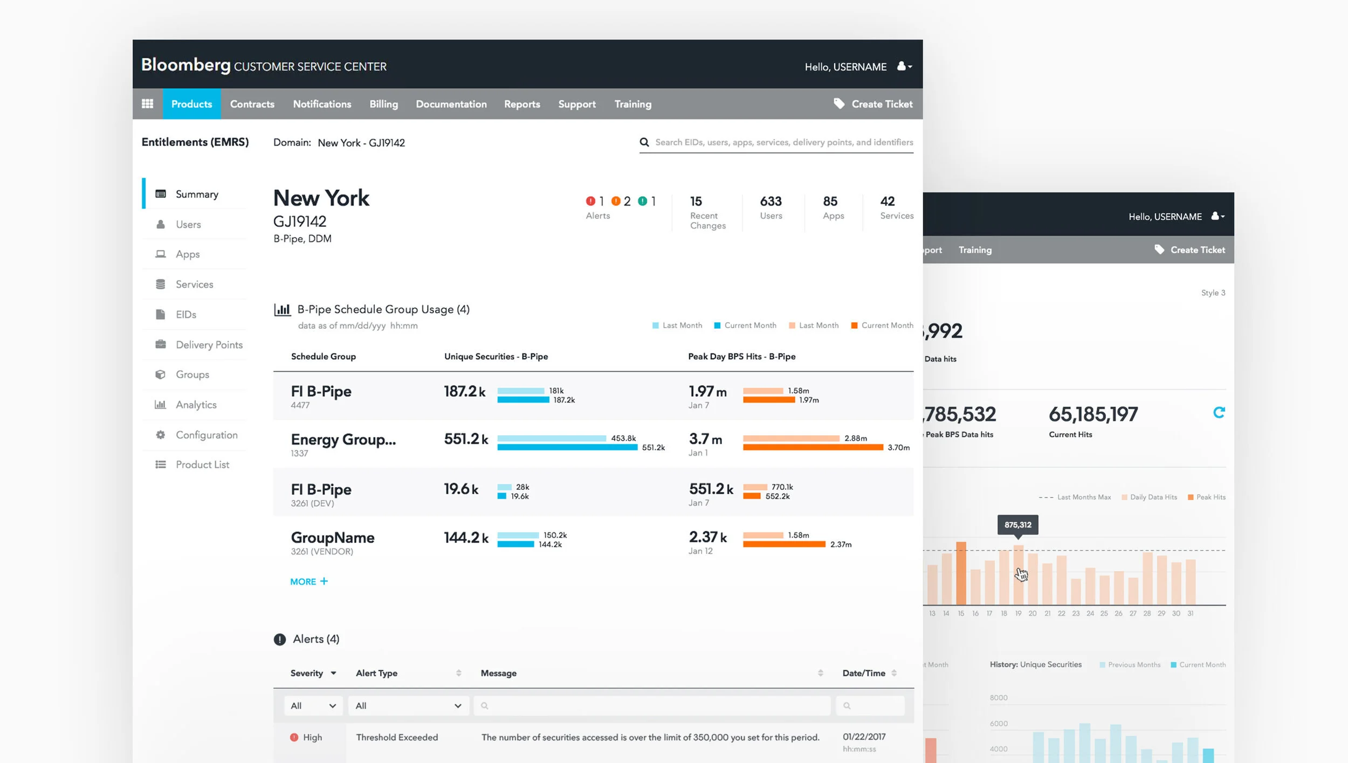Screen dimensions: 1348x763
Task: Open the Analytics sidebar item
Action: (x=196, y=405)
